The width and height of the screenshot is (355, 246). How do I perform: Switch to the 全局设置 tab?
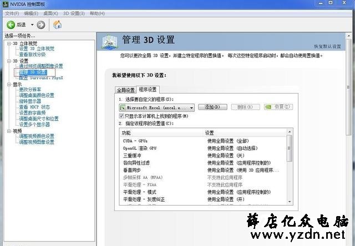[126, 90]
